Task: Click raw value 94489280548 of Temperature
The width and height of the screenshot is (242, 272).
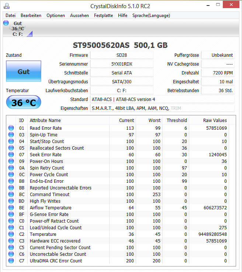Action: tap(212, 234)
